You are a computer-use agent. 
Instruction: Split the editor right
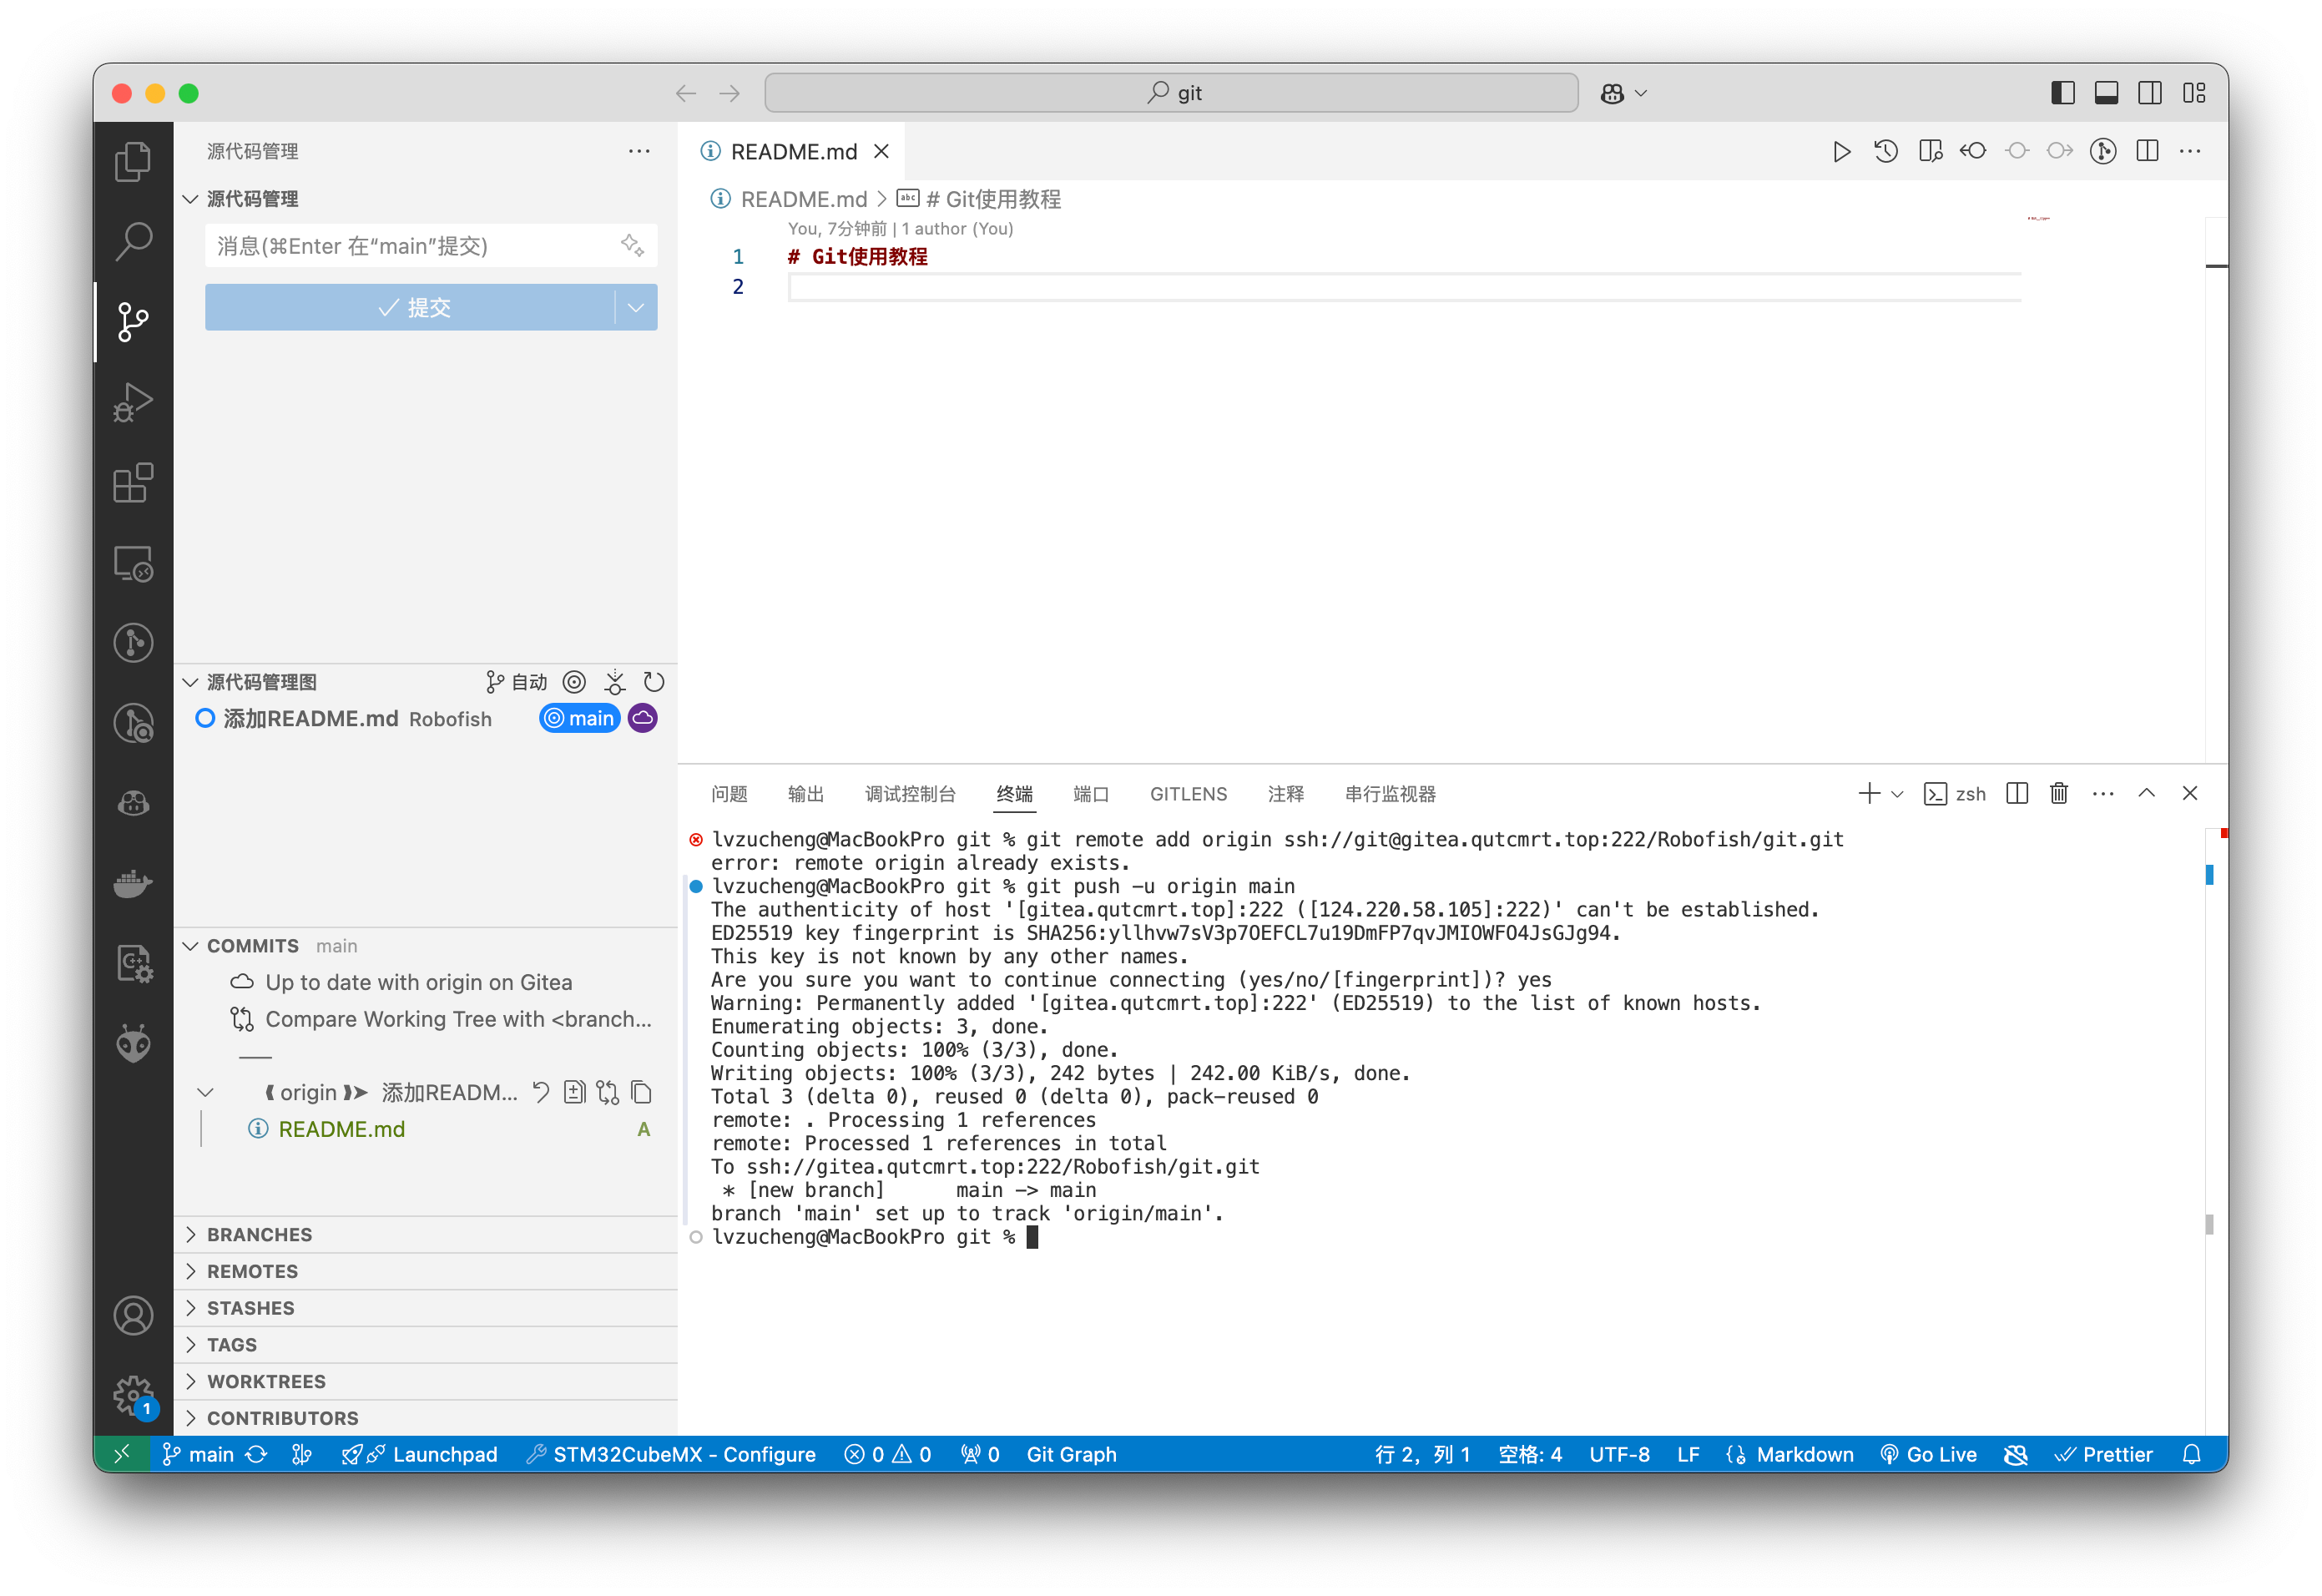(x=2146, y=151)
